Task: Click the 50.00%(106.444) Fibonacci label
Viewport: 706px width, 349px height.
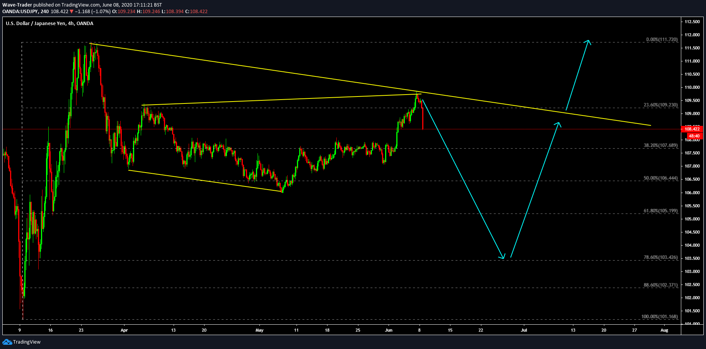Action: pyautogui.click(x=660, y=178)
